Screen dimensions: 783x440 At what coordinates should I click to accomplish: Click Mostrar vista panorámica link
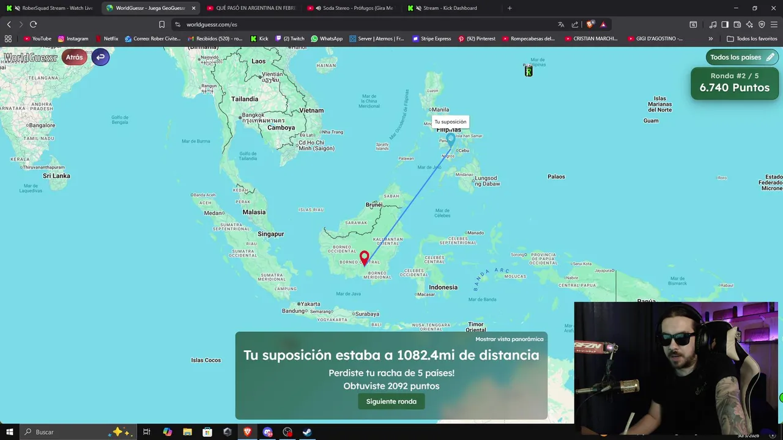[509, 339]
